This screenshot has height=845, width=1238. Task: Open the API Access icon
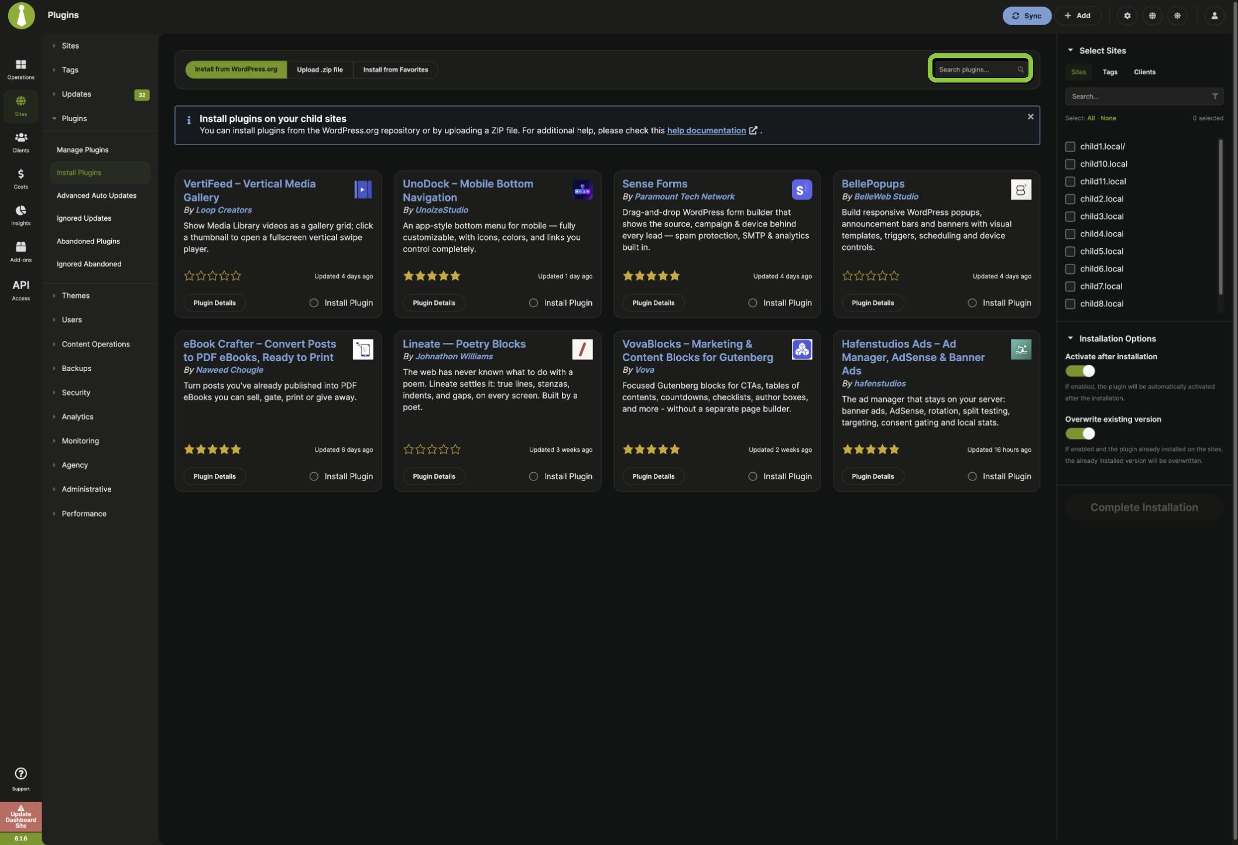(20, 290)
